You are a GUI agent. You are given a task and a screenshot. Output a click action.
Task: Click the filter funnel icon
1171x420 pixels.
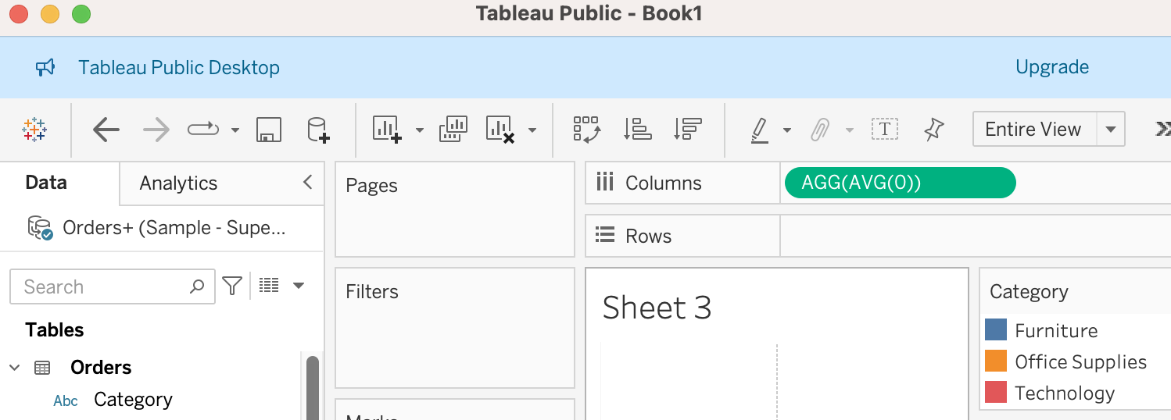click(x=232, y=286)
